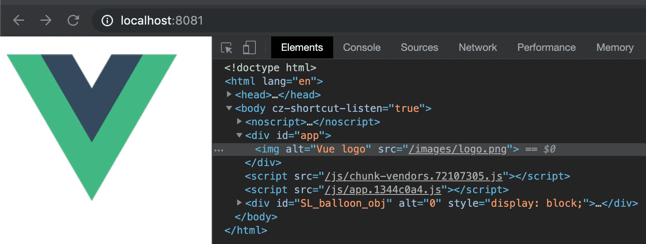Expand the noscript element node
This screenshot has height=244, width=646.
point(240,122)
